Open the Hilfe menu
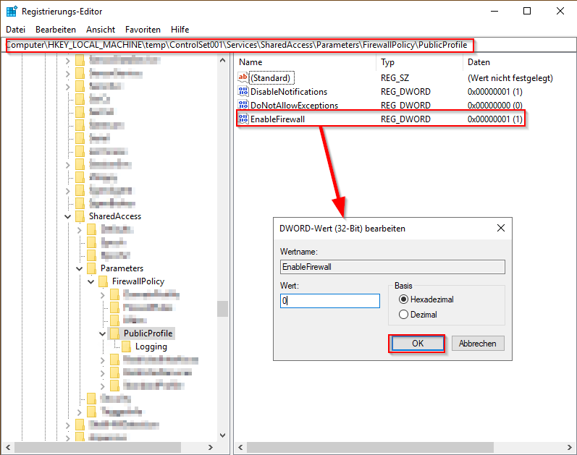577x455 pixels. (180, 30)
